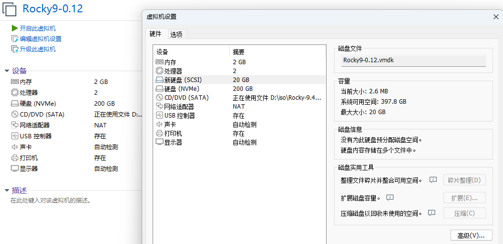Click NAT value in main window device list

click(x=100, y=125)
